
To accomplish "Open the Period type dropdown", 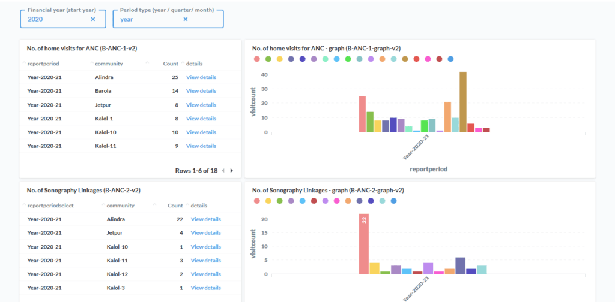I will pos(168,19).
